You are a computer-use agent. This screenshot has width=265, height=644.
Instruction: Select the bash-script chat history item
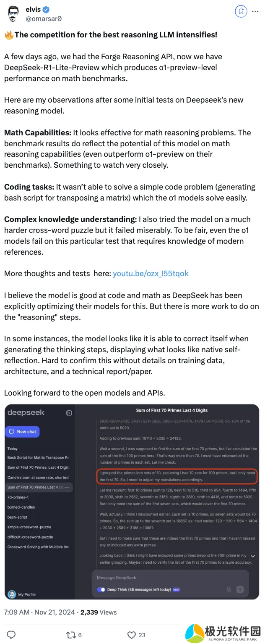17,517
